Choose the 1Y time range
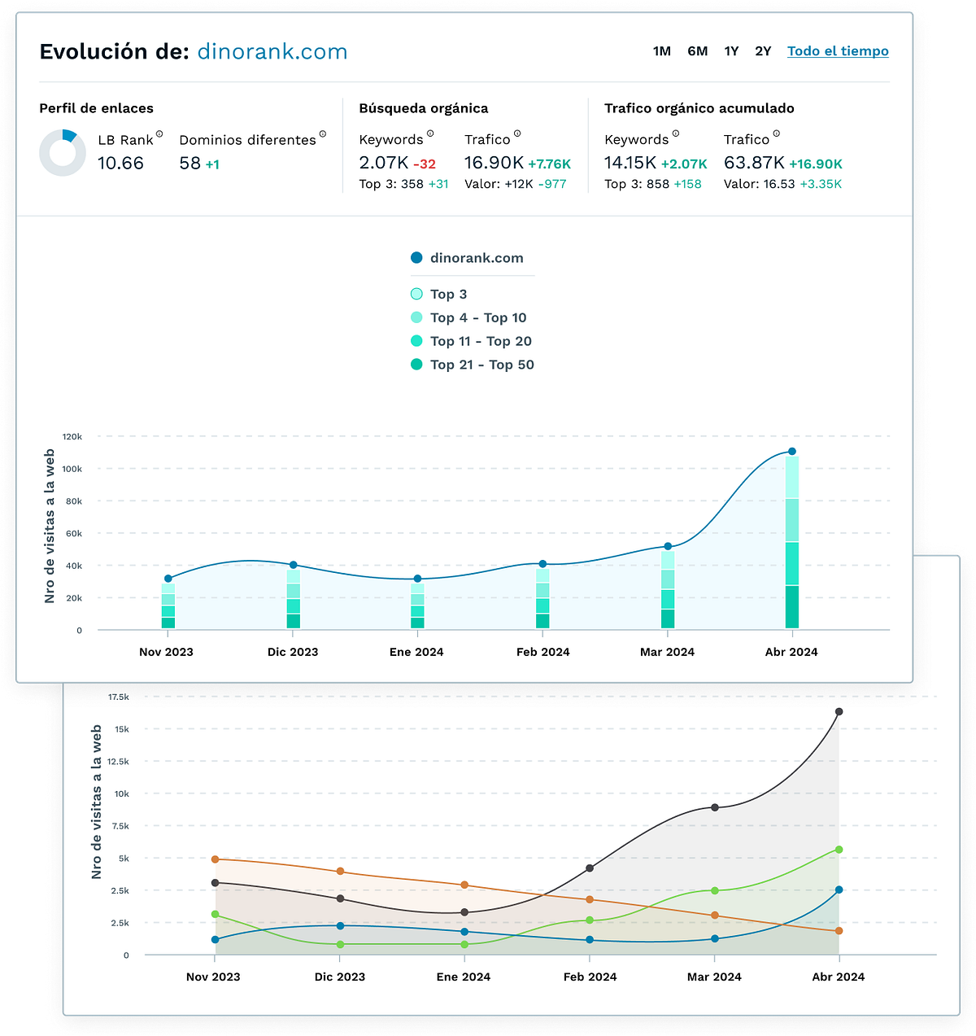 coord(731,51)
